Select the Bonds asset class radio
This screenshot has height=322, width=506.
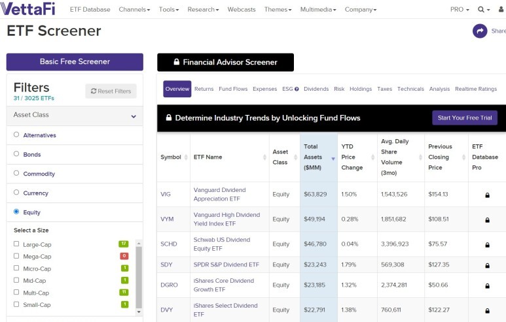pos(16,154)
